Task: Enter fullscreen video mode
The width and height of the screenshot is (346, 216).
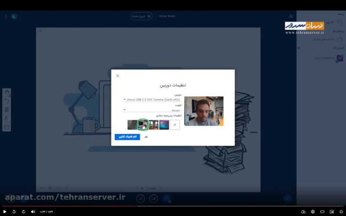Action: pos(341,212)
